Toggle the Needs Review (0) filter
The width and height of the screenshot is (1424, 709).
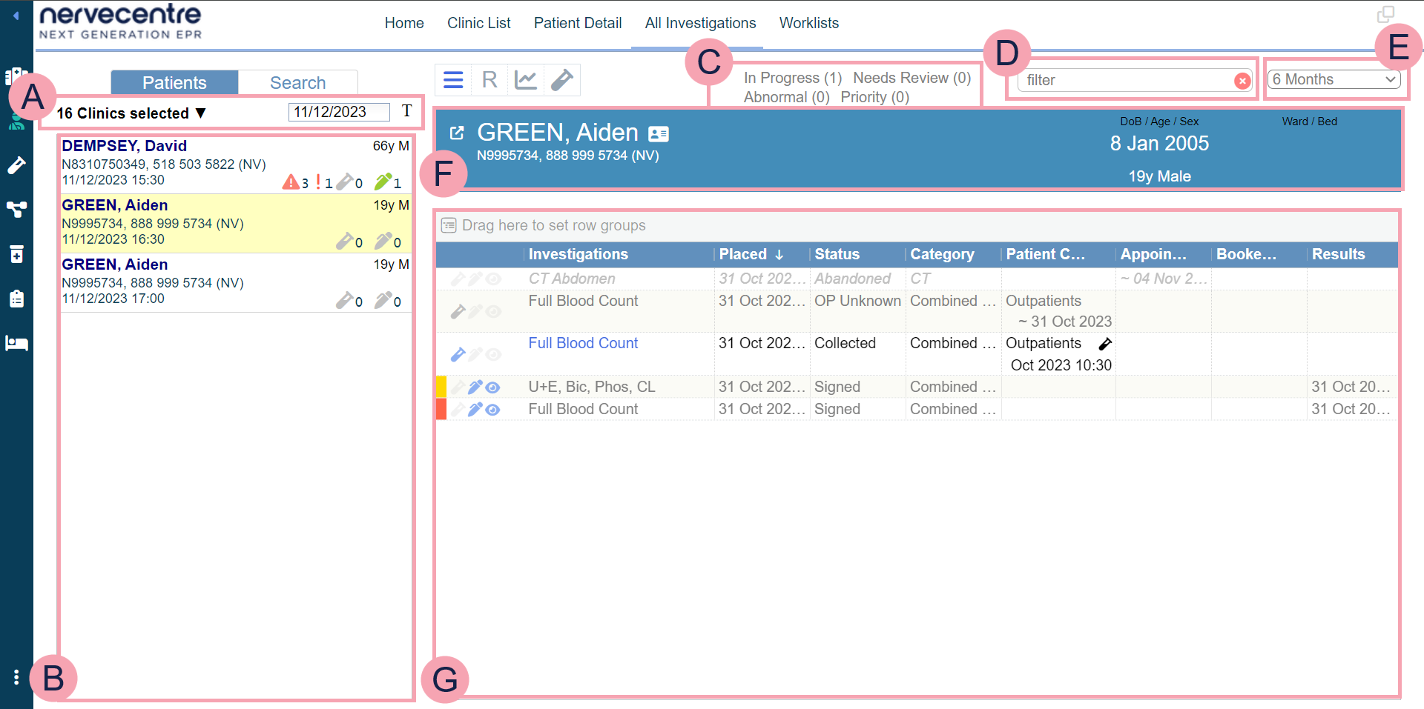click(912, 78)
